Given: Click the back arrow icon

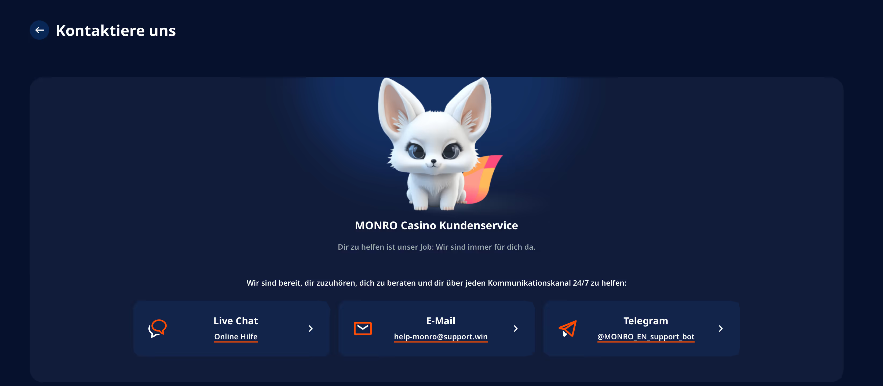Looking at the screenshot, I should [39, 30].
